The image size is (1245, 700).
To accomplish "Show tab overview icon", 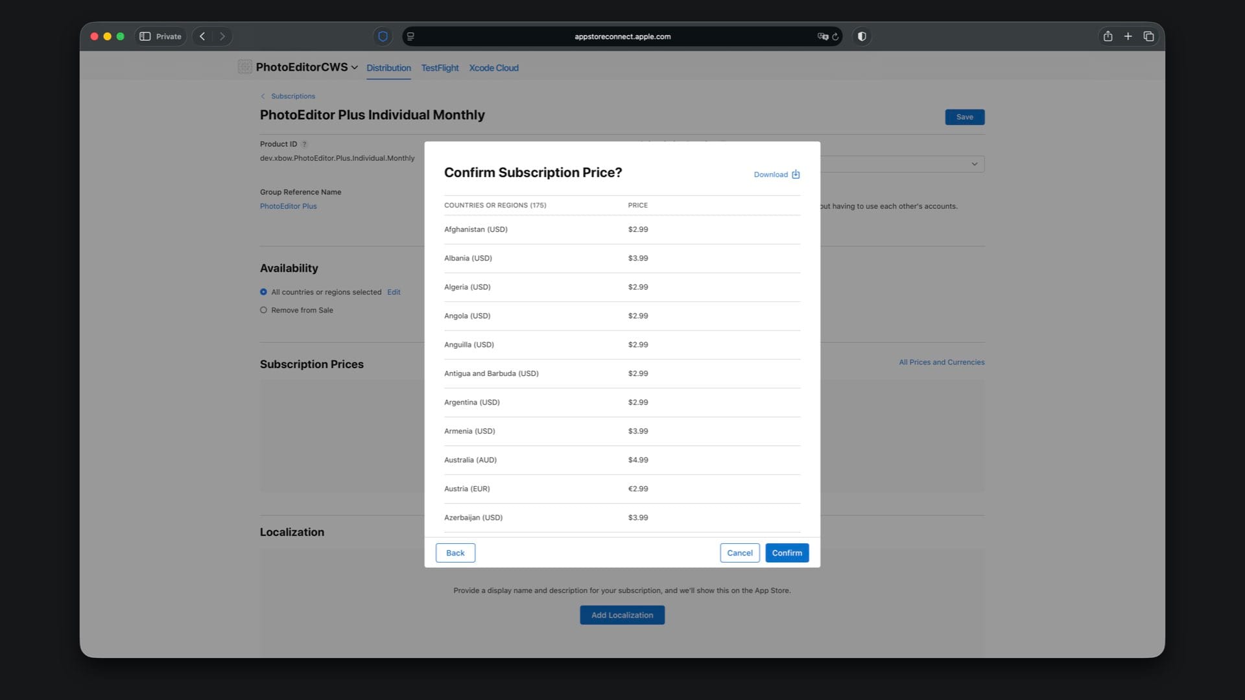I will coord(1148,36).
